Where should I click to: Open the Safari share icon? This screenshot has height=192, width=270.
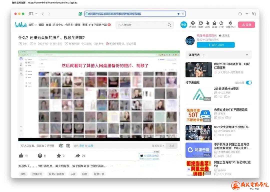[240, 13]
